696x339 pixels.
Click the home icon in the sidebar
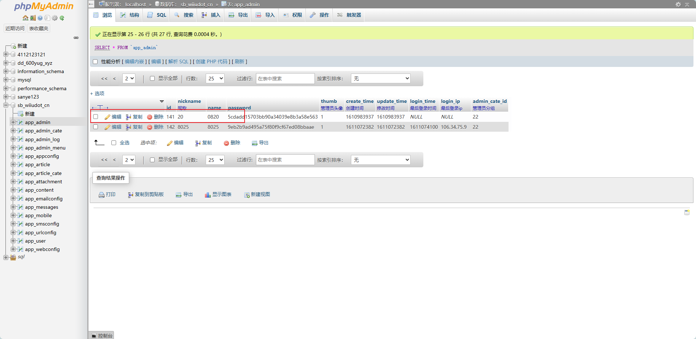[x=25, y=18]
